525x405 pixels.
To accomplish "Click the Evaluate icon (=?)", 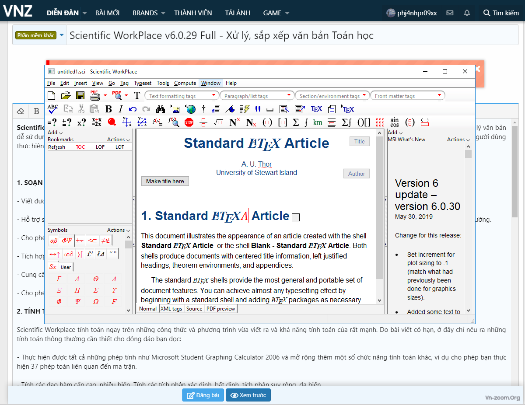I will 52,122.
